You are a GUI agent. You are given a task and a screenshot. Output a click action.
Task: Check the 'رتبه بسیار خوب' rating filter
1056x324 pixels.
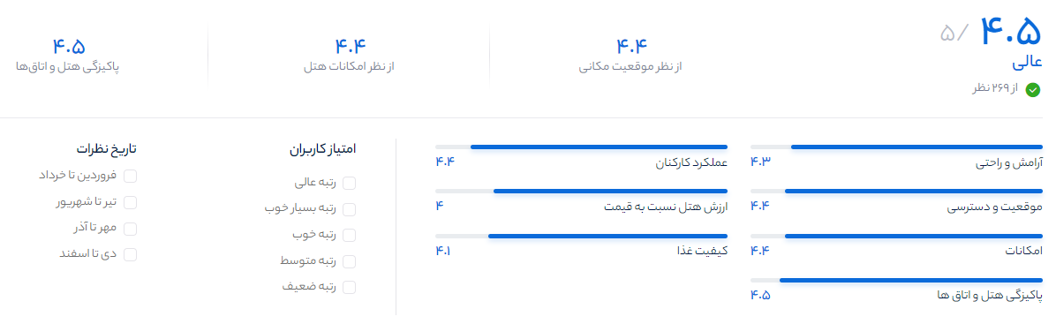[349, 209]
